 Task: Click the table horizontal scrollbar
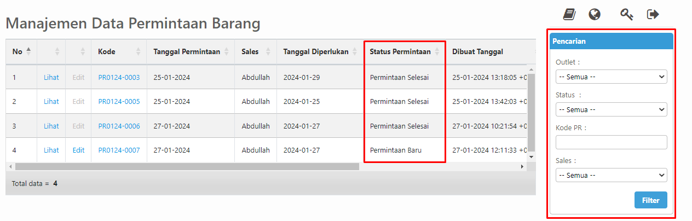click(186, 166)
